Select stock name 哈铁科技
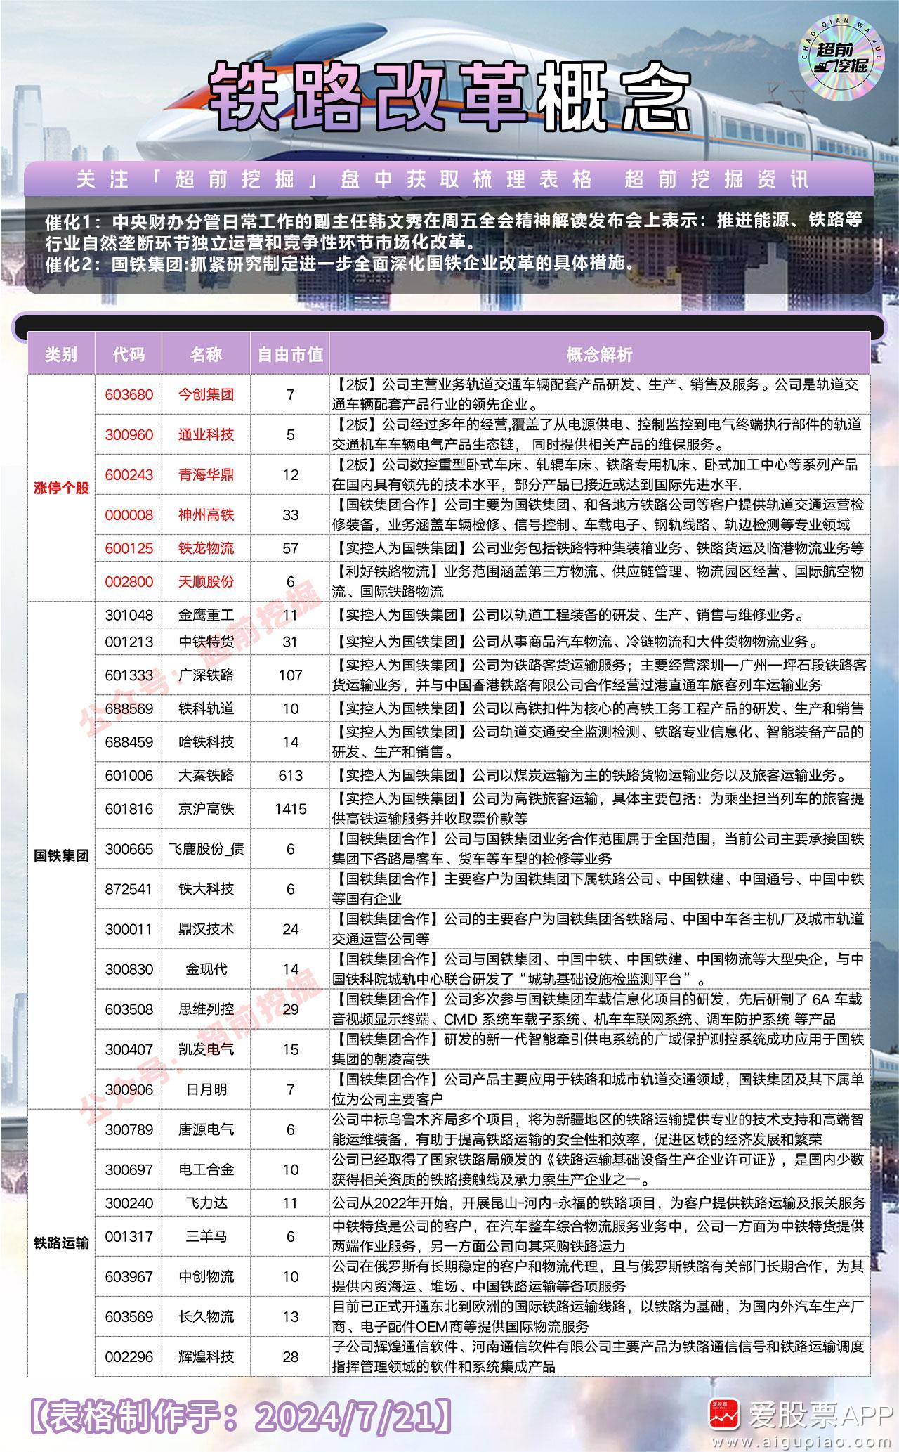The height and width of the screenshot is (1452, 899). point(206,741)
